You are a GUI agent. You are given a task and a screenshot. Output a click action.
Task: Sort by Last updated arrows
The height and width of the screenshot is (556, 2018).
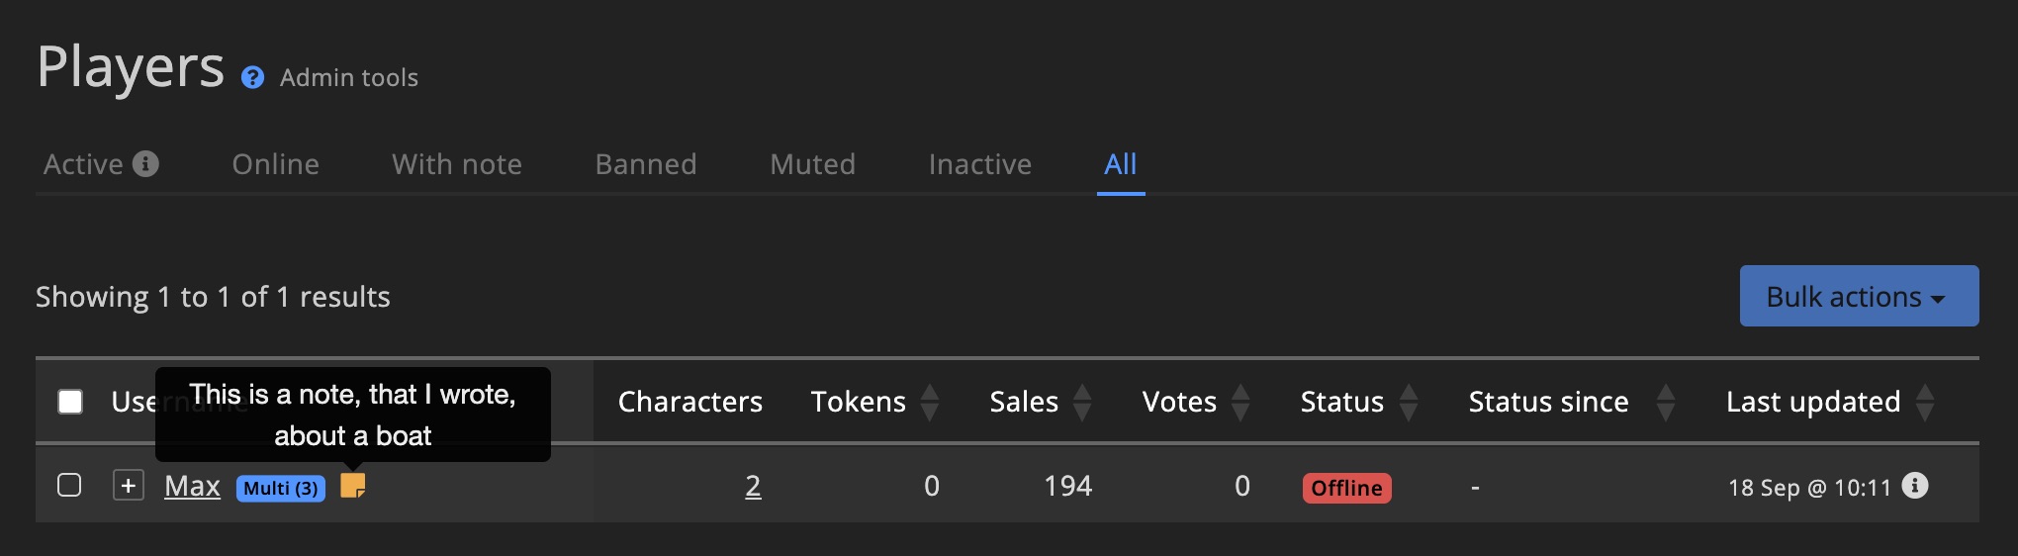(1925, 402)
